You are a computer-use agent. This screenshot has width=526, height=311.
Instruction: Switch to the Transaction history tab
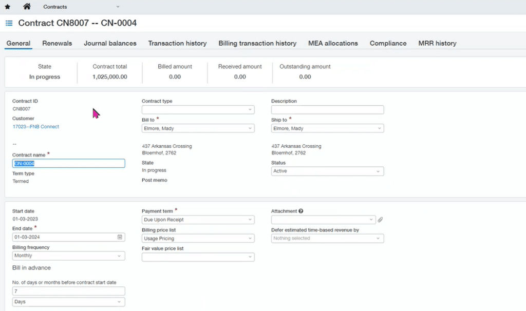tap(177, 43)
